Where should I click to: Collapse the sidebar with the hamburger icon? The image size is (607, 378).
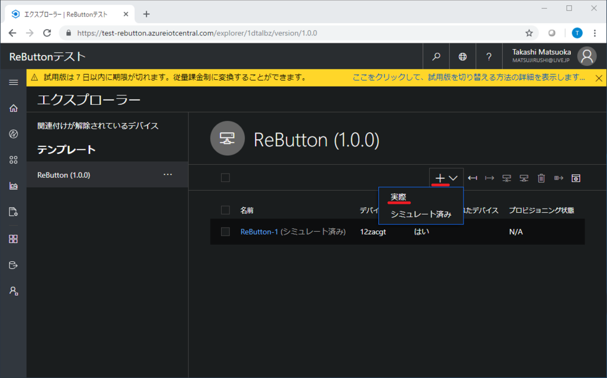[x=13, y=82]
